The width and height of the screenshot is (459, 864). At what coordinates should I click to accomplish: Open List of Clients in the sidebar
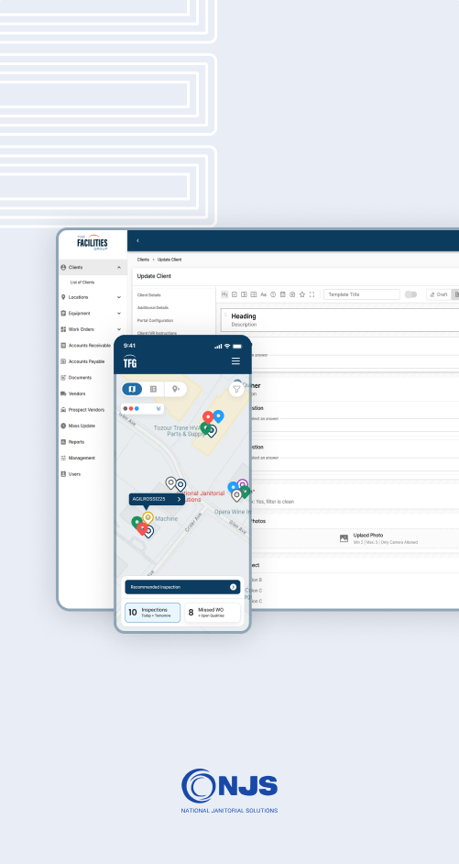[x=82, y=282]
